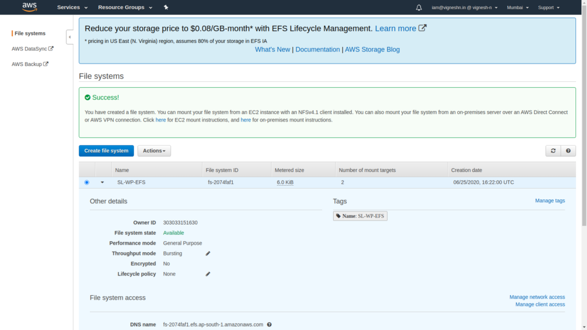Refresh the file systems list
The width and height of the screenshot is (587, 330).
553,151
